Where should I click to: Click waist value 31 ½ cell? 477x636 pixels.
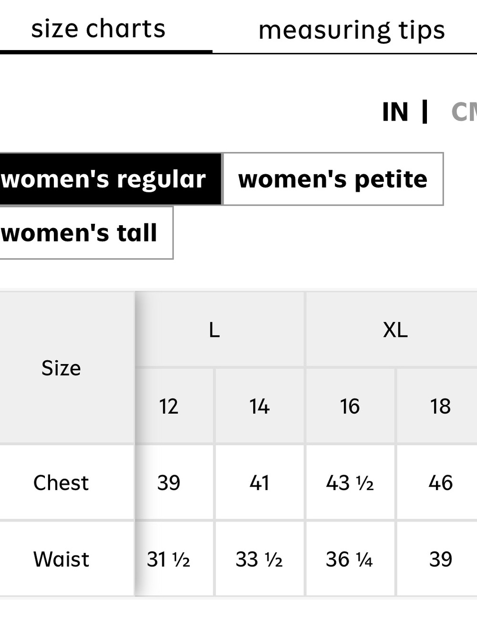[x=175, y=559]
